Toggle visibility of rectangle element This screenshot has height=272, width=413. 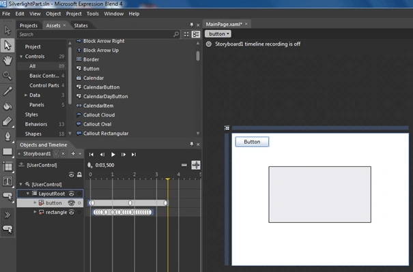coord(72,212)
